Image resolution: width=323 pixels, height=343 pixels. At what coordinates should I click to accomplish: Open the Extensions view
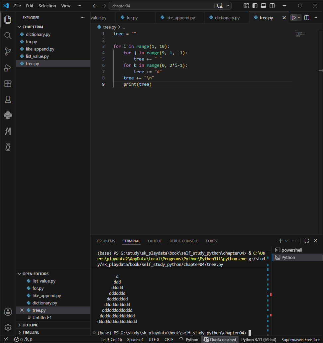[x=8, y=83]
